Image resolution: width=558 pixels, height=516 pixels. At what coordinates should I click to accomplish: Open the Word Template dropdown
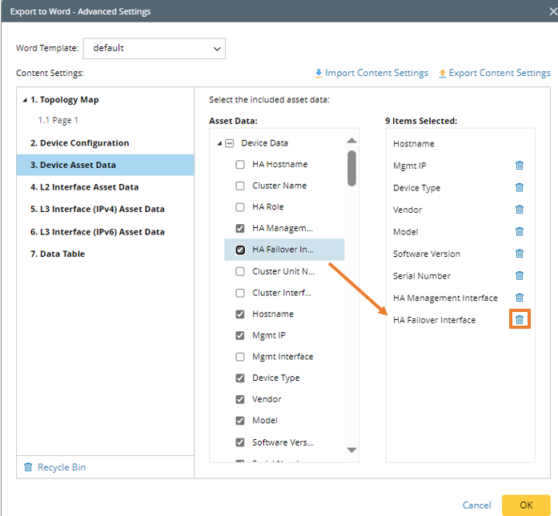tap(154, 48)
